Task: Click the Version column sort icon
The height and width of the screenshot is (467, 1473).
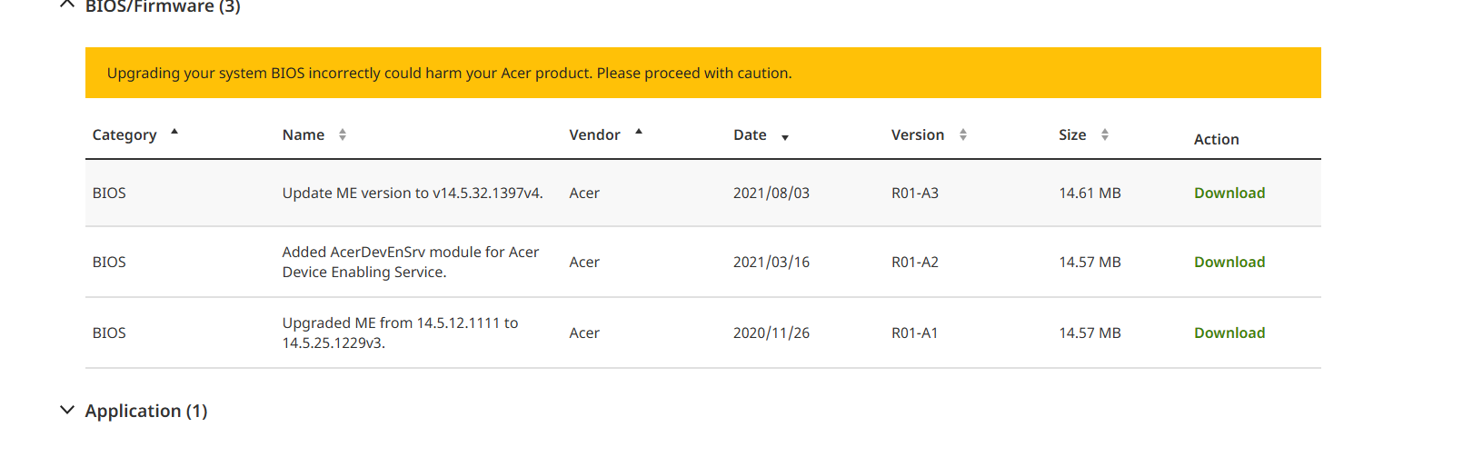Action: pyautogui.click(x=963, y=134)
